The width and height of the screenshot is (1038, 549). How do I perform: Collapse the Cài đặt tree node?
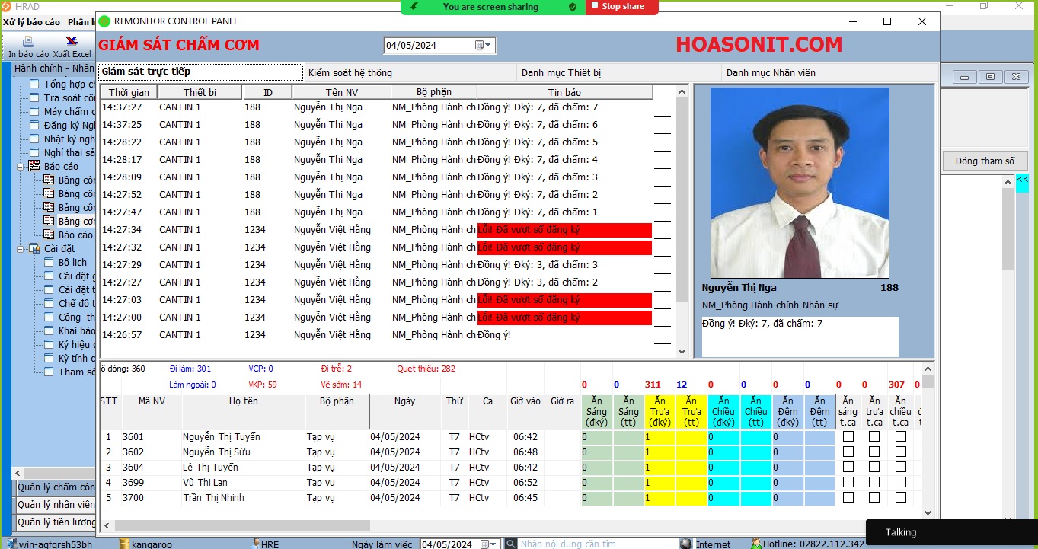click(x=20, y=248)
